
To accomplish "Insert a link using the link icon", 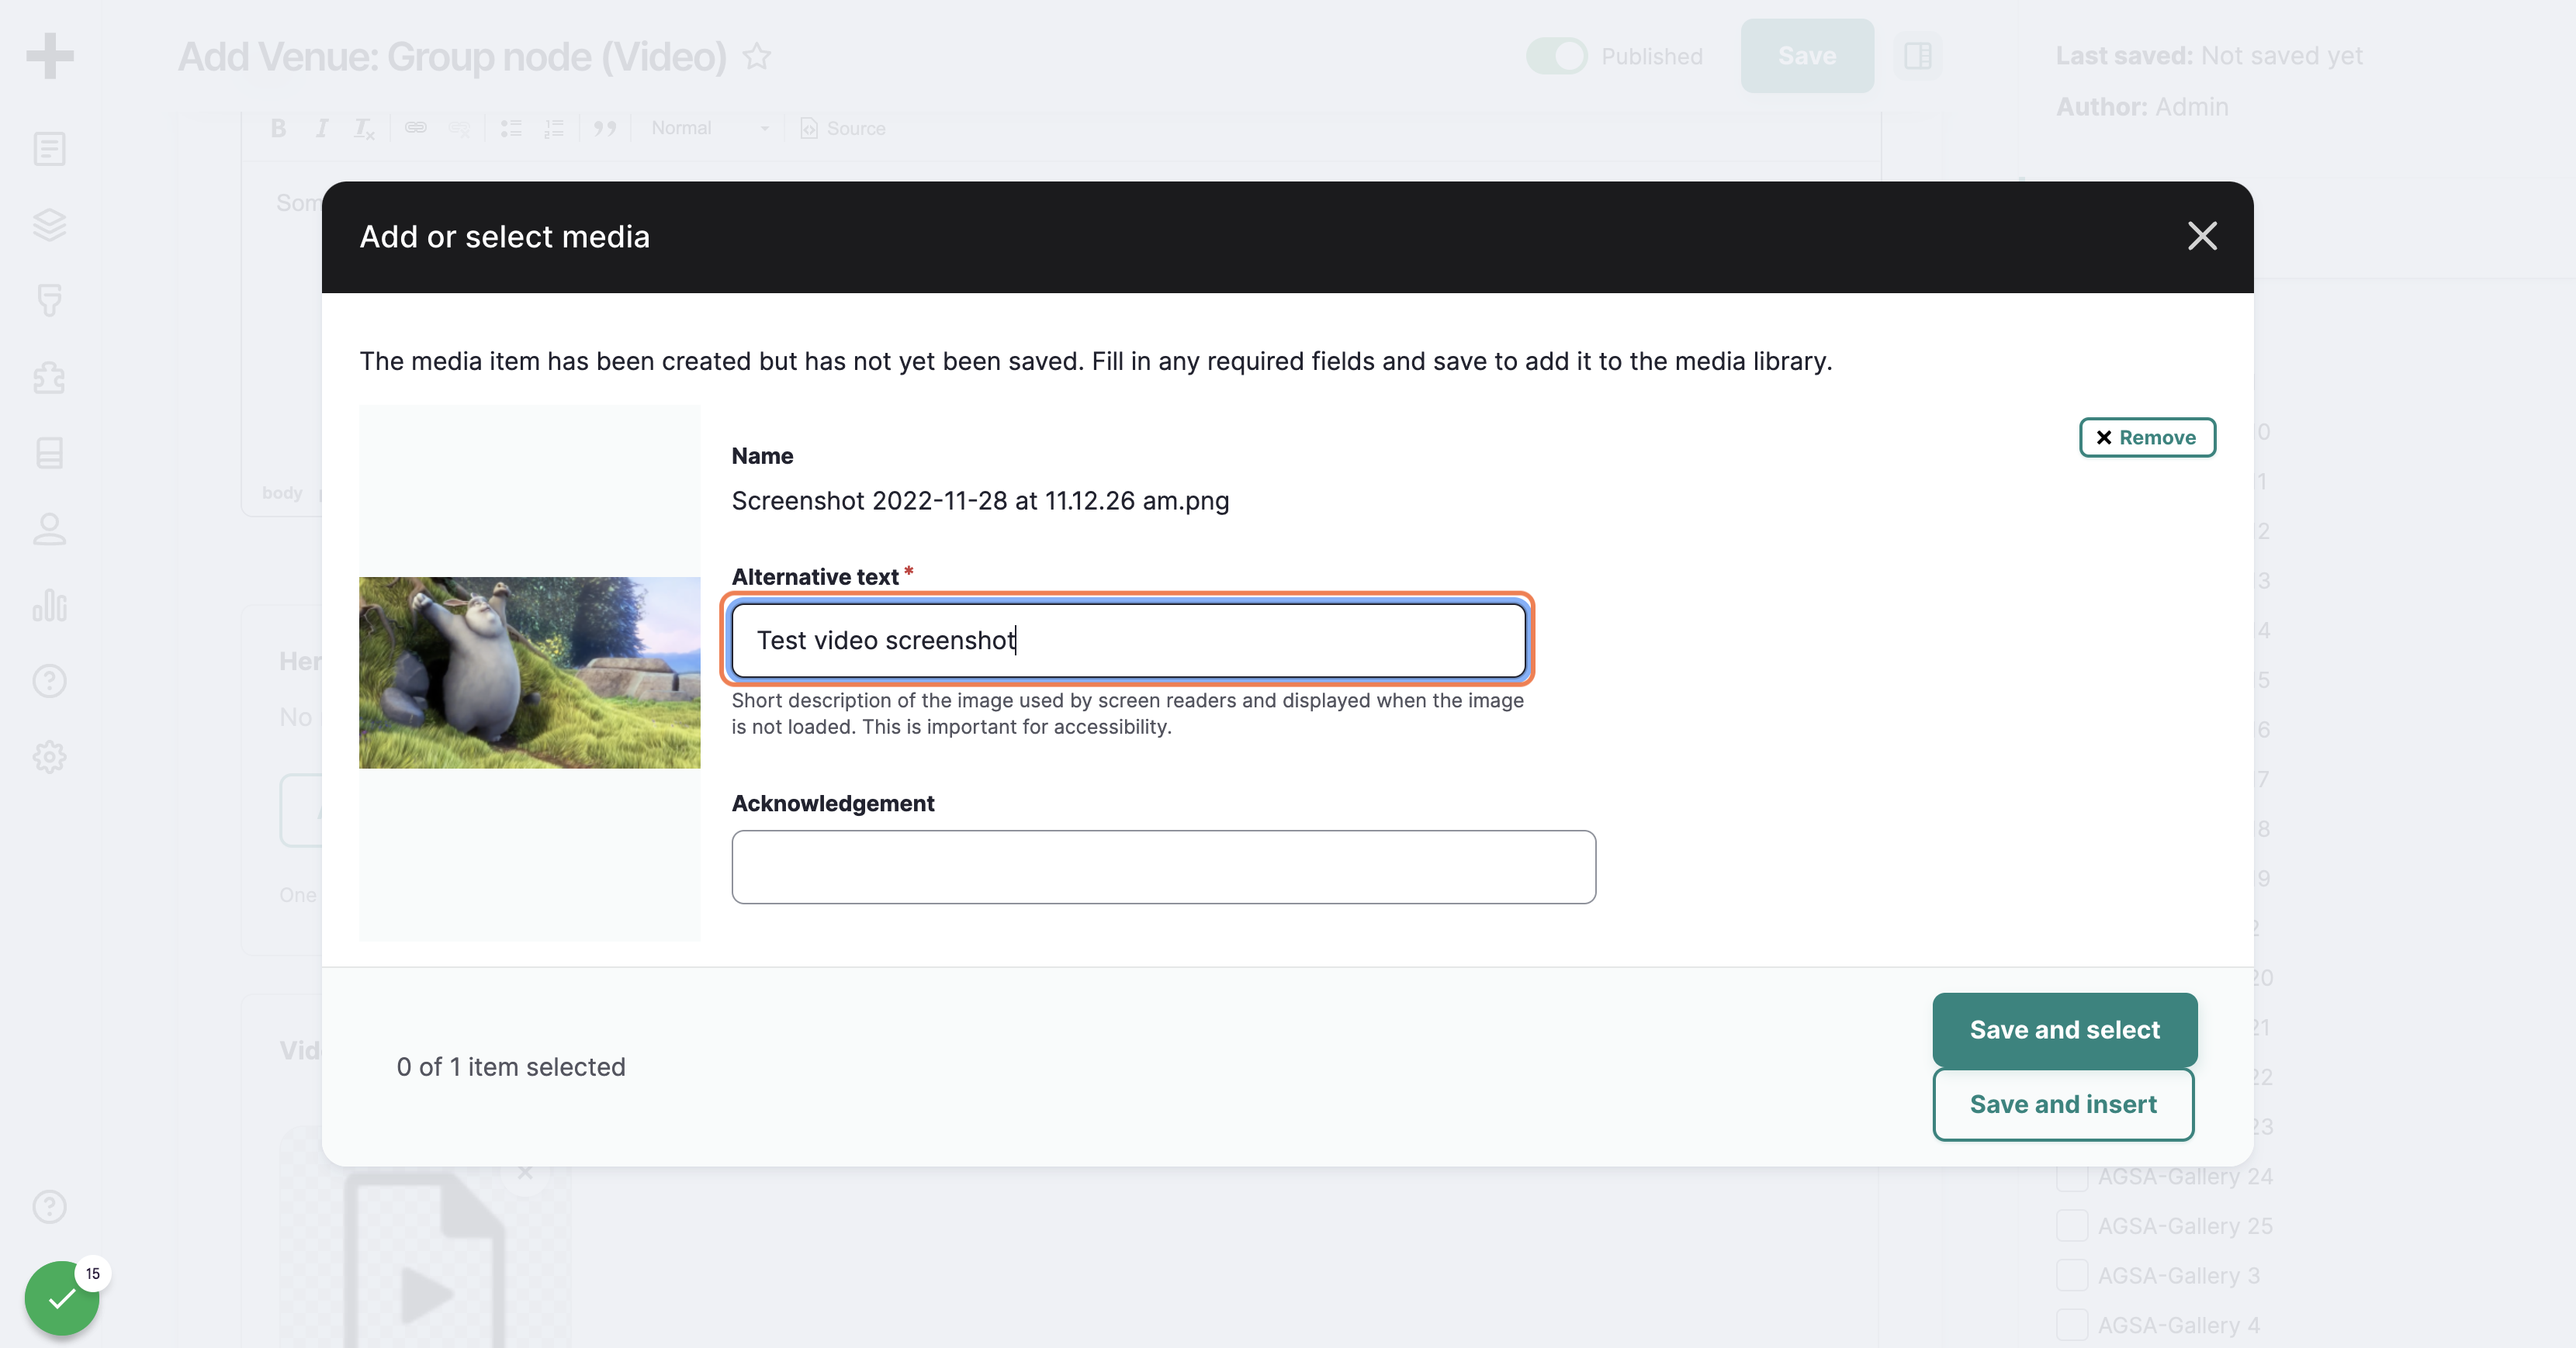I will [x=415, y=128].
